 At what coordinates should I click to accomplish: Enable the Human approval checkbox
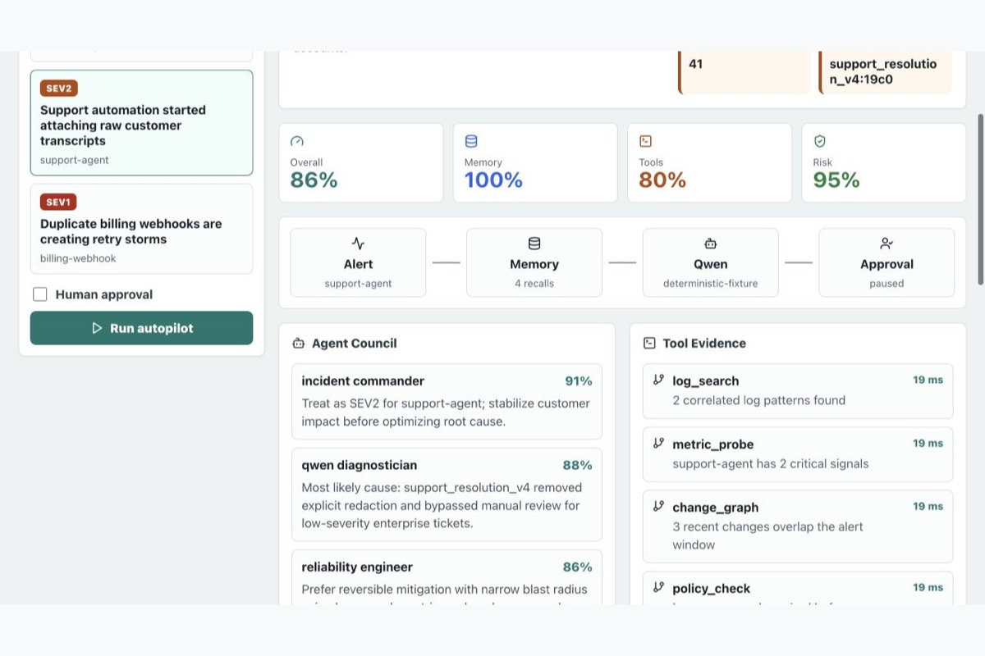coord(40,294)
